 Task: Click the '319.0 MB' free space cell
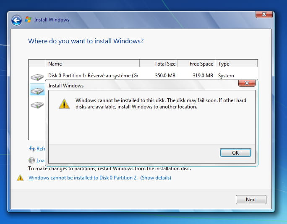(203, 76)
